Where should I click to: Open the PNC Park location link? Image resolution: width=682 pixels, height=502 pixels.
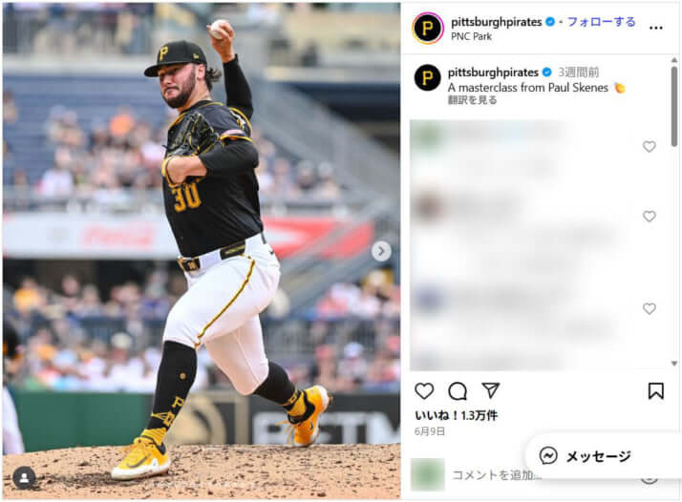471,36
